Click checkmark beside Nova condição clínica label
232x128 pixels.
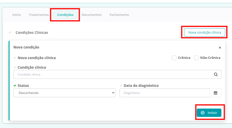click(x=15, y=58)
